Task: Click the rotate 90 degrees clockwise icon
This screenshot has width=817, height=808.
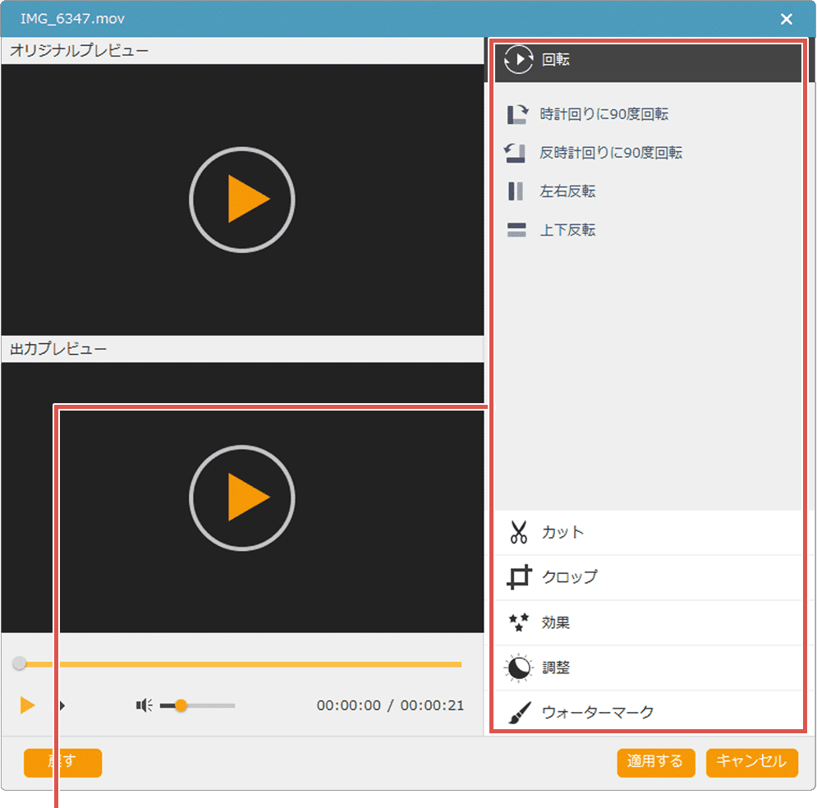Action: click(x=516, y=114)
